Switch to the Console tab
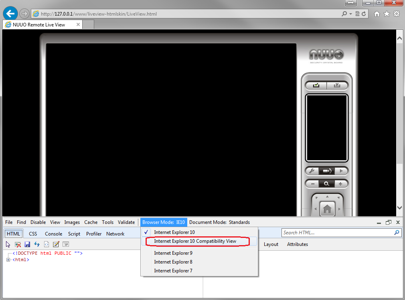The width and height of the screenshot is (405, 300). point(53,234)
